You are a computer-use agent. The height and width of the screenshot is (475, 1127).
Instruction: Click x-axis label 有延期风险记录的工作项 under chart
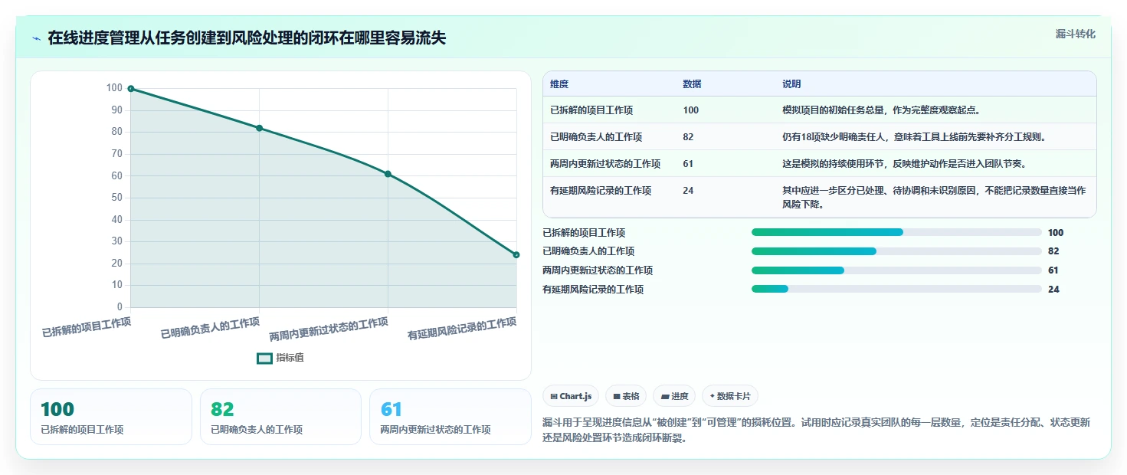click(x=462, y=329)
